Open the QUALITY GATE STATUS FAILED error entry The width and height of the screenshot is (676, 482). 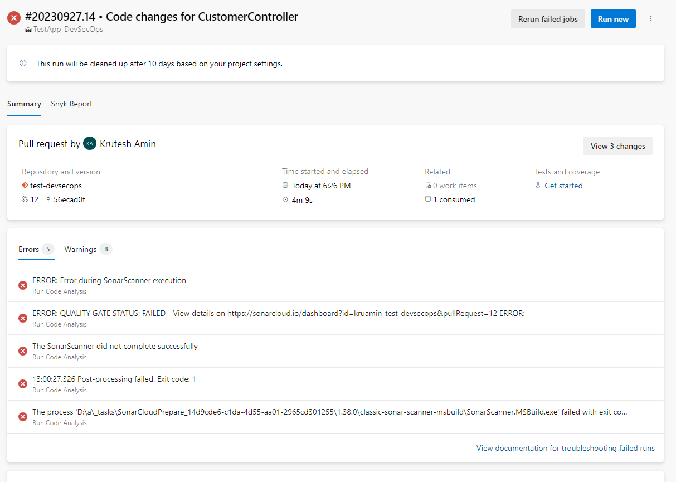[278, 313]
